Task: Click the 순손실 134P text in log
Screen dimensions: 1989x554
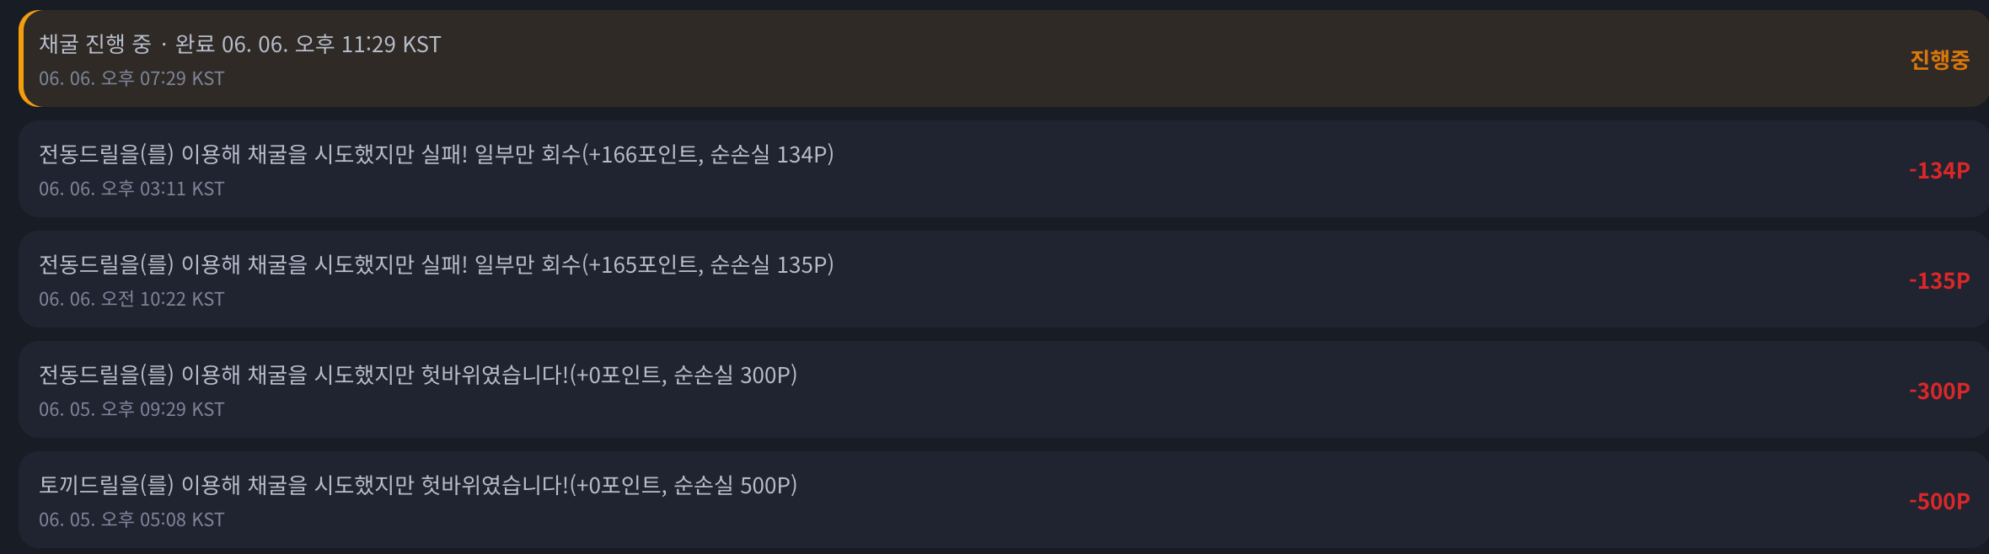Action: click(x=769, y=154)
